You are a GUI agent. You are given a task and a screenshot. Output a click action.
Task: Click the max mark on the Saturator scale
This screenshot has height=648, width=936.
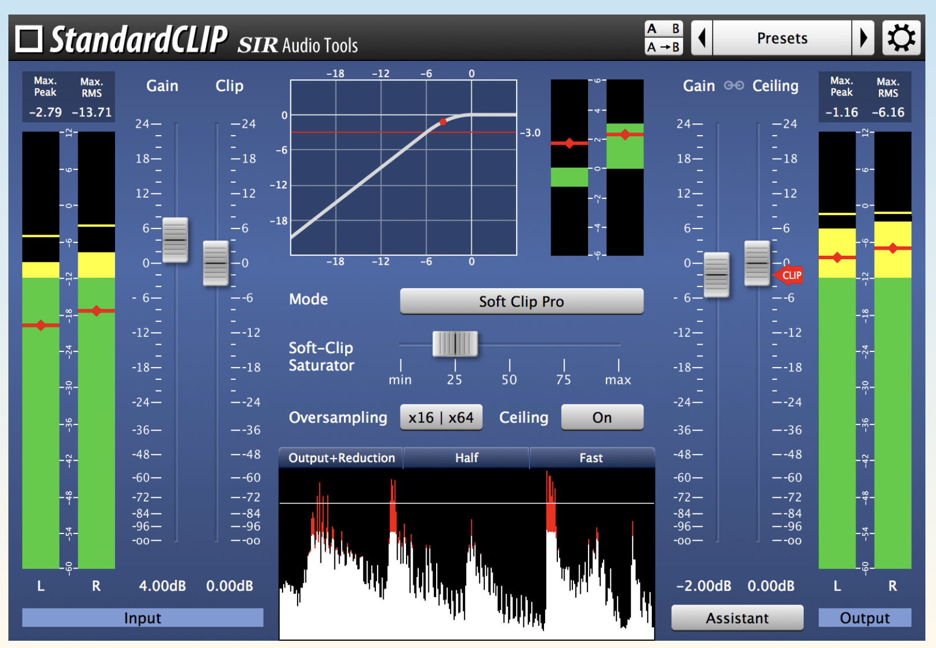pyautogui.click(x=618, y=380)
